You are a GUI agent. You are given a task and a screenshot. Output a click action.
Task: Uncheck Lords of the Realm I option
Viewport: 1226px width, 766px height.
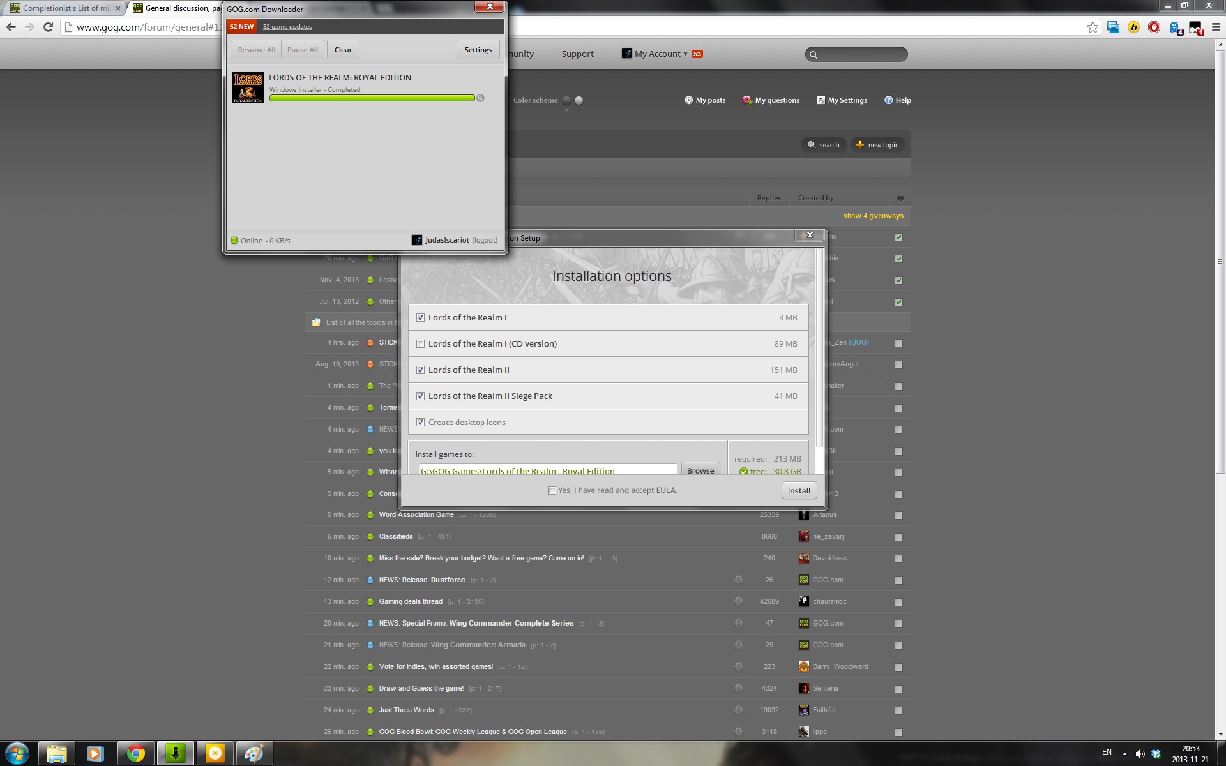coord(420,317)
